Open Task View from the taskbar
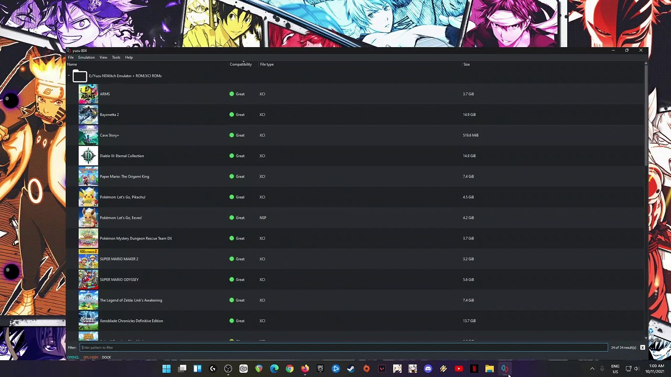Image resolution: width=671 pixels, height=377 pixels. tap(182, 369)
